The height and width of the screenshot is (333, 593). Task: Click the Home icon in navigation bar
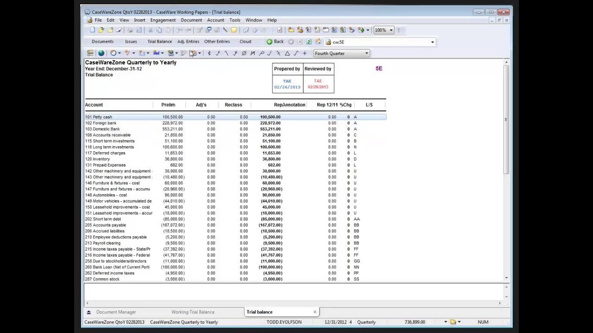point(318,42)
